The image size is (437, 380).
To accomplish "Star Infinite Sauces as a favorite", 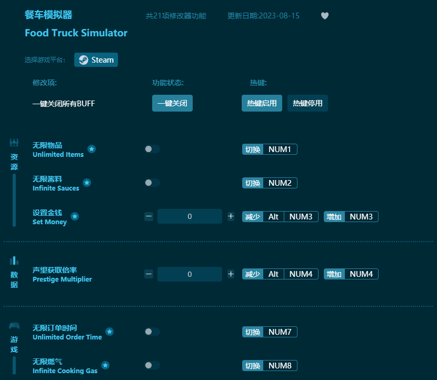I will pyautogui.click(x=87, y=183).
